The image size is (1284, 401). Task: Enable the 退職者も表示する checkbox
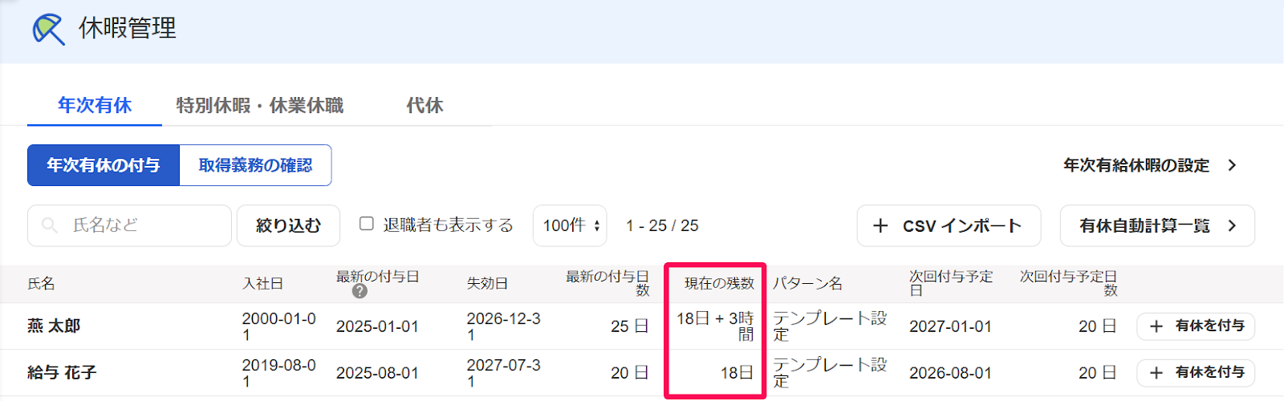367,224
